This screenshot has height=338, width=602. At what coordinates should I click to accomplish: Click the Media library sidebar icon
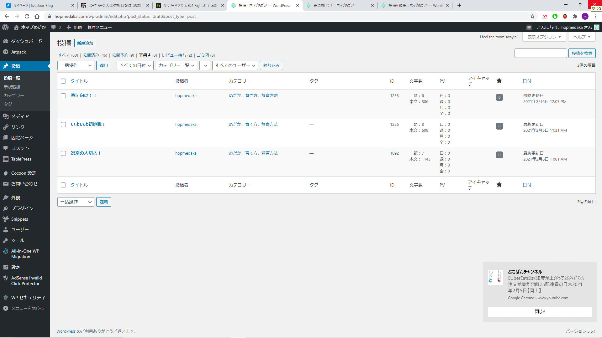point(6,116)
